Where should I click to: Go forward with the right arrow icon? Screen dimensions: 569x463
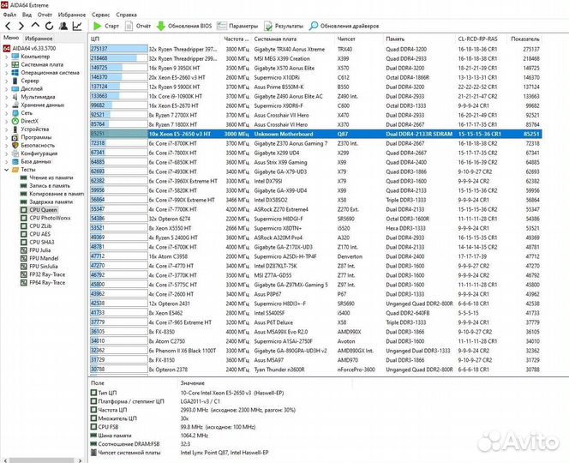click(x=21, y=26)
